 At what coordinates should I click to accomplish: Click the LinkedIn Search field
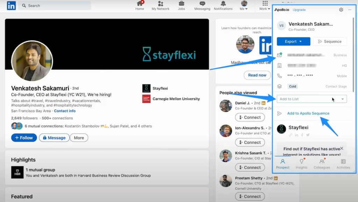click(x=55, y=6)
